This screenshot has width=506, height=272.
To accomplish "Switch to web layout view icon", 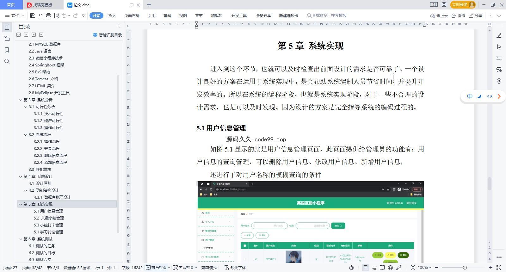I will point(390,268).
